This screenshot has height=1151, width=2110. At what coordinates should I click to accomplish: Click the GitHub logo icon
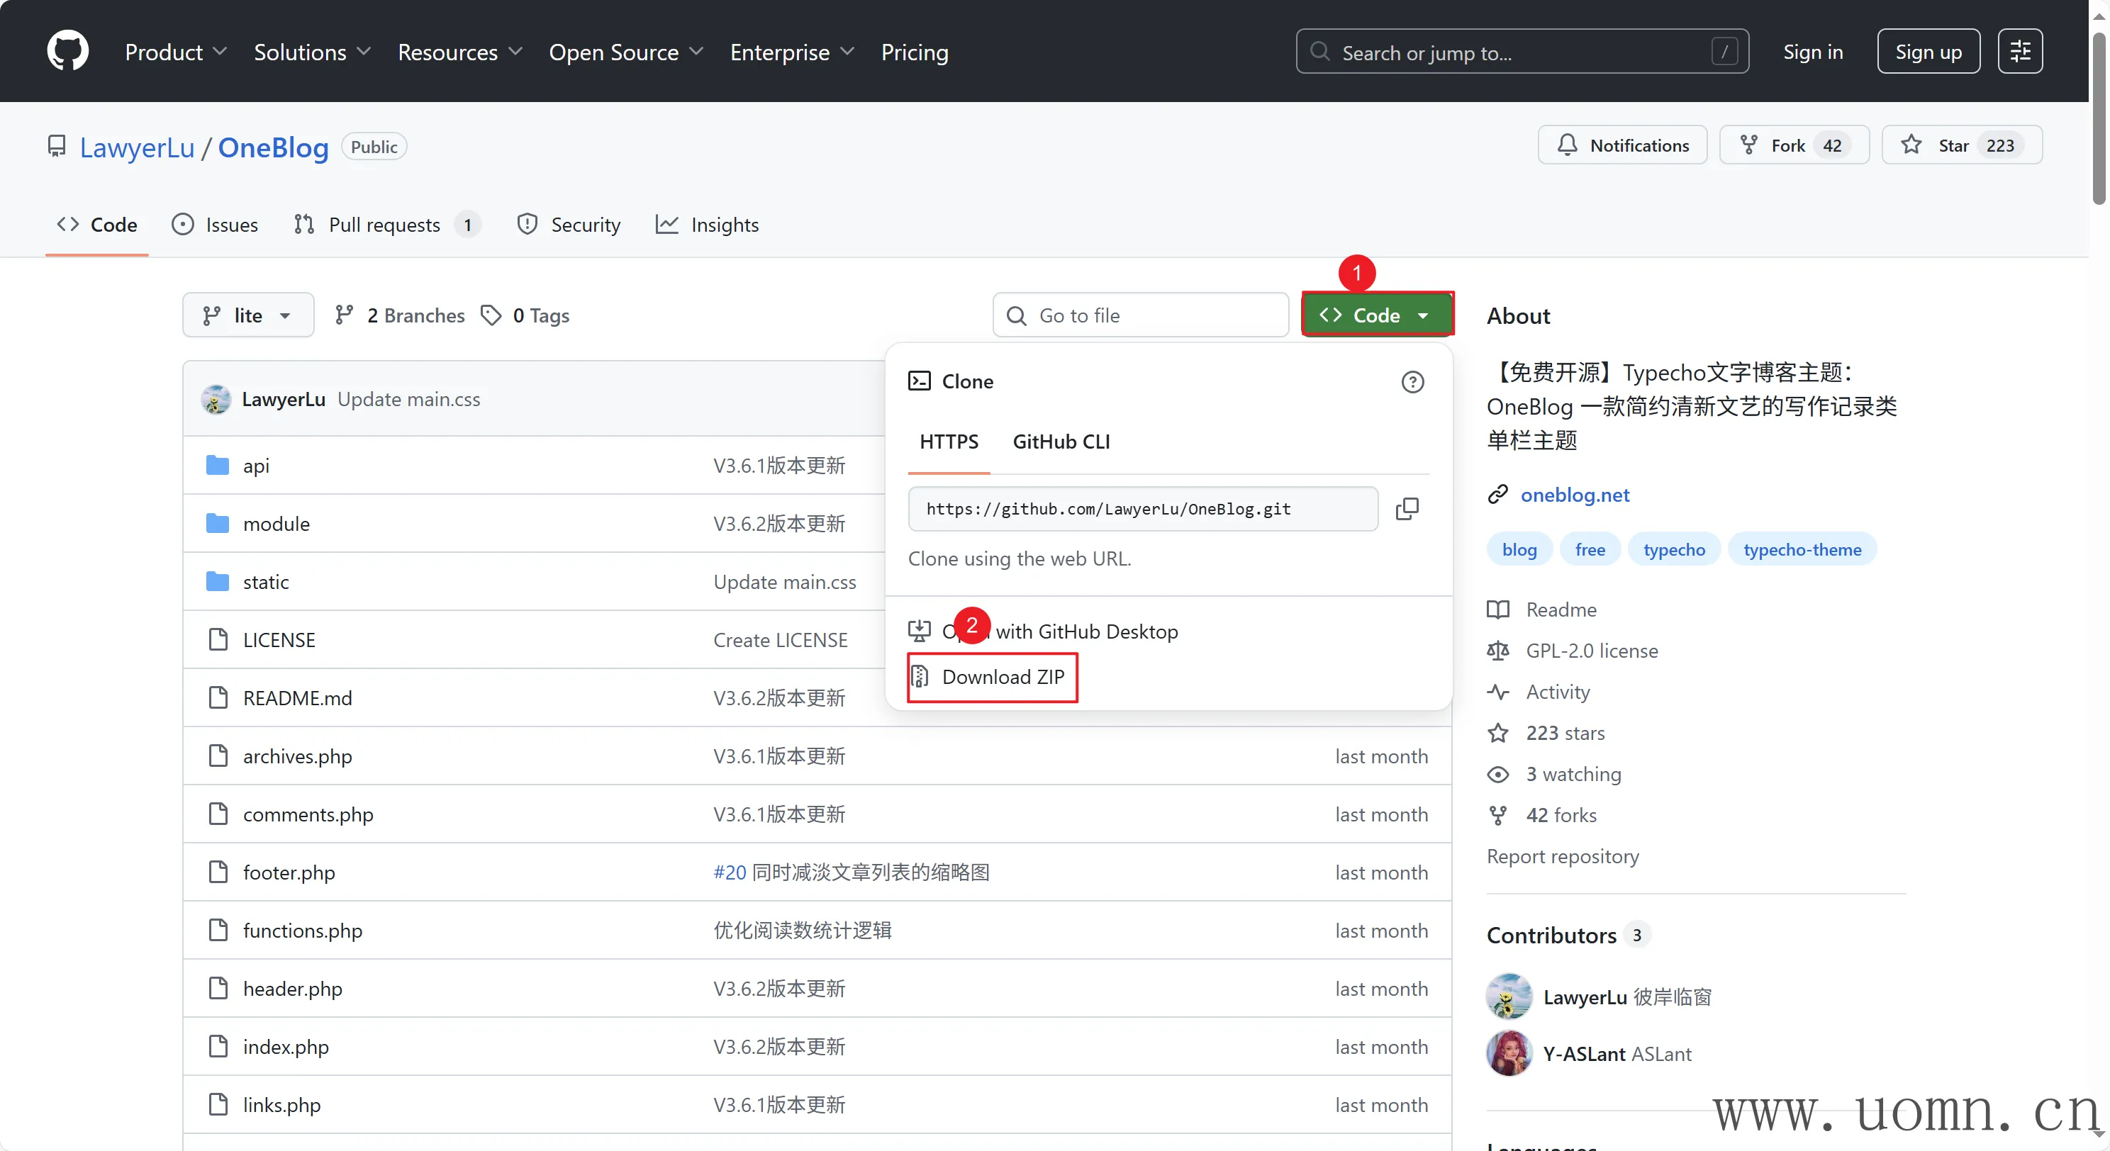click(x=67, y=52)
